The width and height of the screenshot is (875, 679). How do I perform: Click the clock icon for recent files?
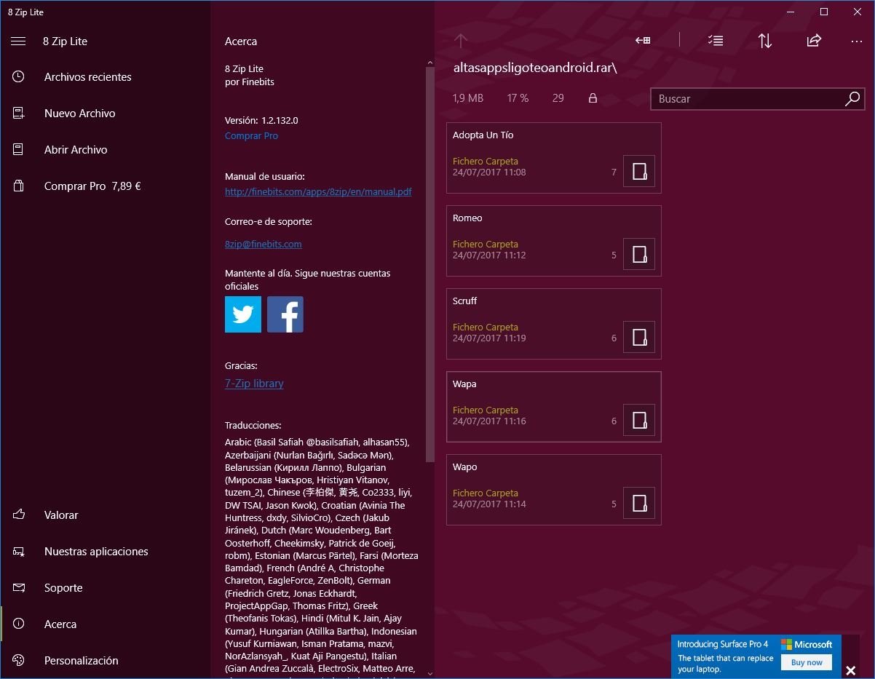click(x=19, y=76)
